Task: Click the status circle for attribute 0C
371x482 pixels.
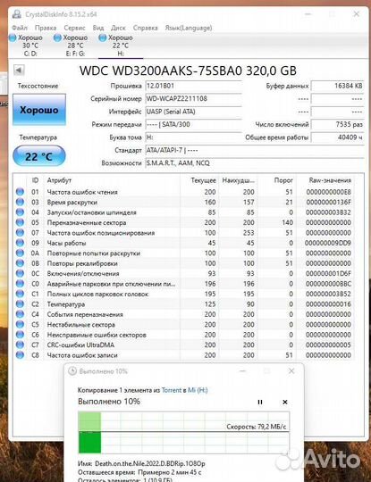Action: pos(20,273)
